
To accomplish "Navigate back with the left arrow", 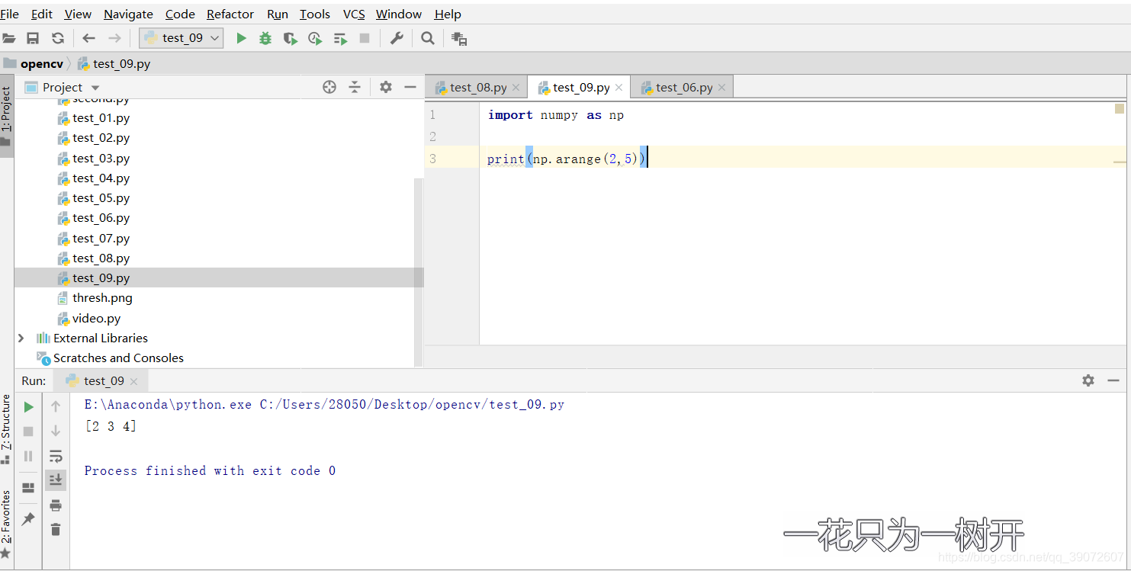I will pos(89,38).
